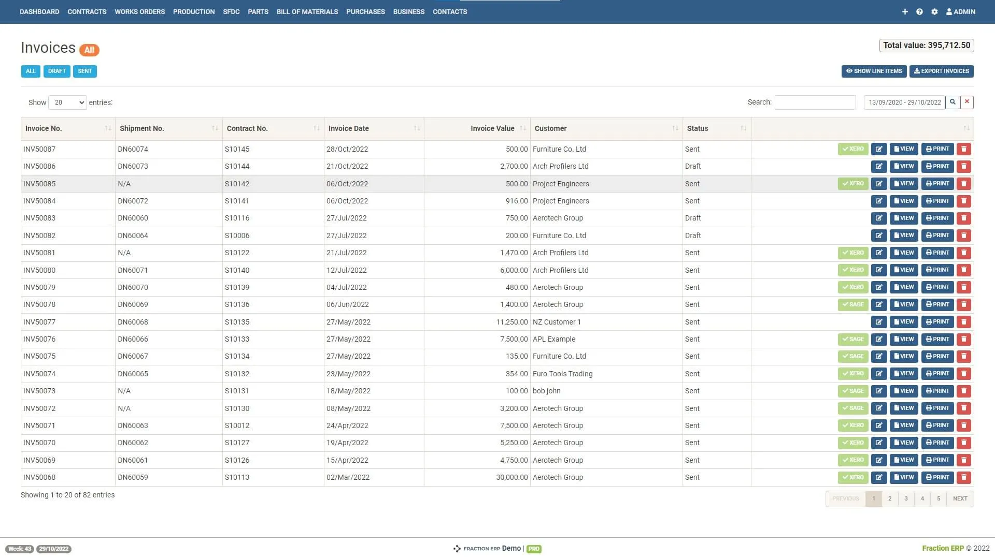The height and width of the screenshot is (559, 995).
Task: Click the edit icon for invoice INV50080
Action: pyautogui.click(x=879, y=270)
